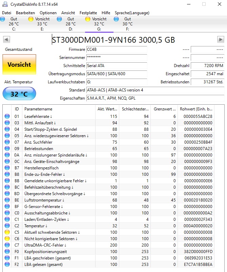Click the Laufwerkbuchstaben field G:
The image size is (227, 272).
pyautogui.click(x=117, y=82)
